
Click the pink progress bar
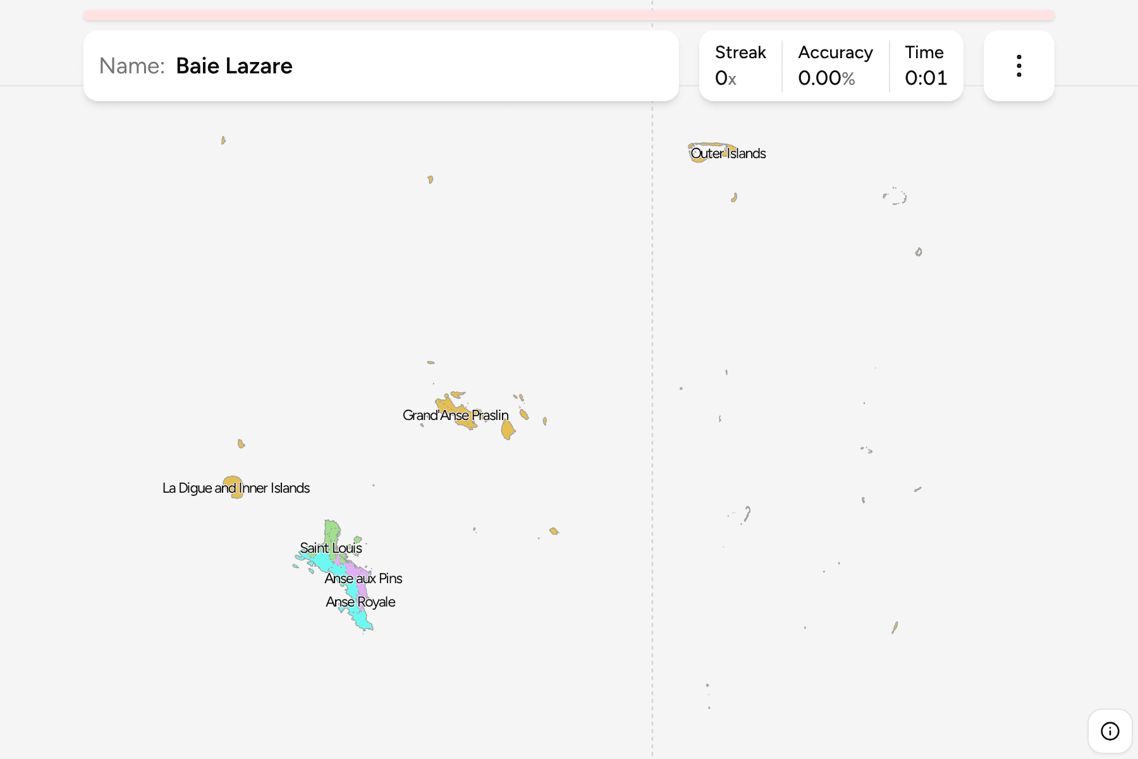(569, 15)
